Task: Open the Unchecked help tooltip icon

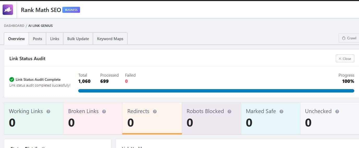Action: click(x=337, y=112)
